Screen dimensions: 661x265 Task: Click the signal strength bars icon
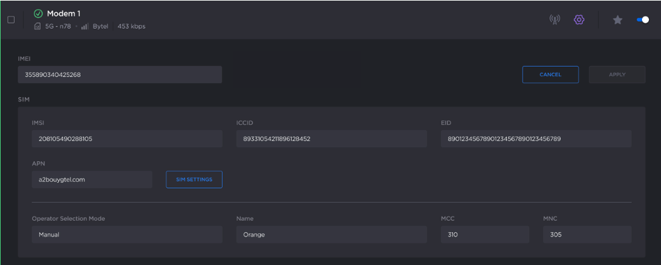(x=85, y=27)
